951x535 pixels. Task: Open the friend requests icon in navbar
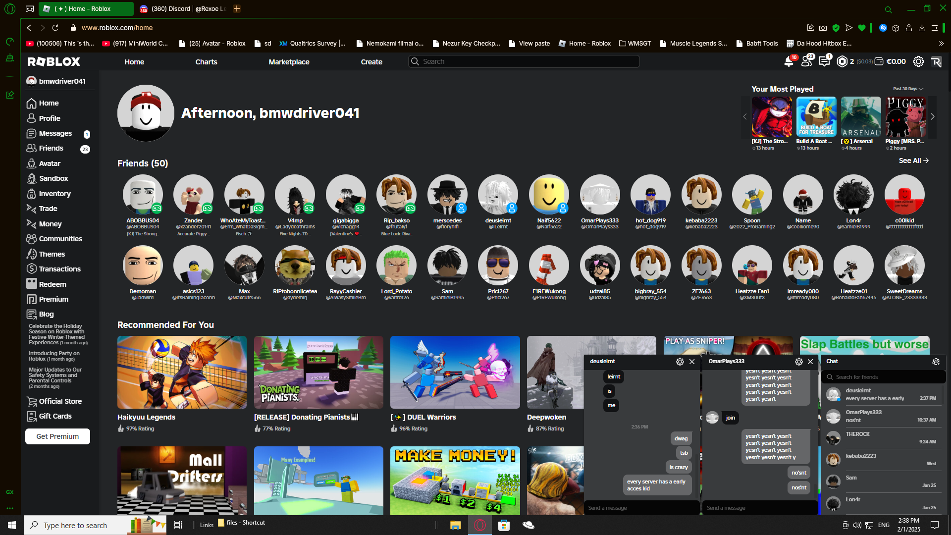(x=806, y=62)
